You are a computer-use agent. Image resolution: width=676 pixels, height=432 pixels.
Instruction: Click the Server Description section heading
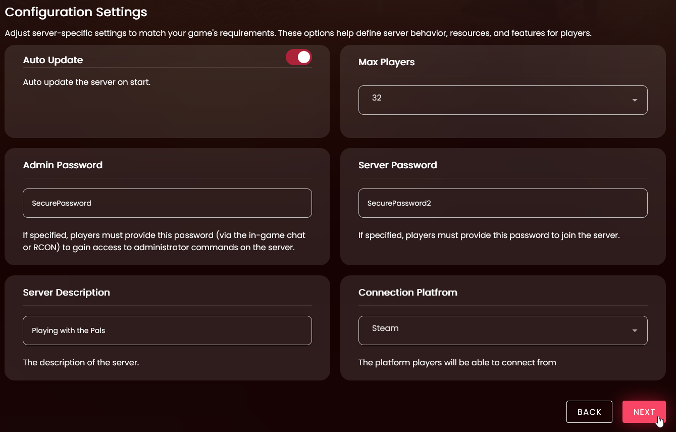66,293
